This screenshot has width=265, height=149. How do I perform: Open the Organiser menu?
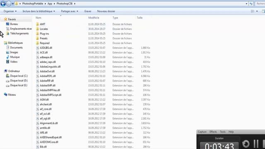(x=10, y=11)
